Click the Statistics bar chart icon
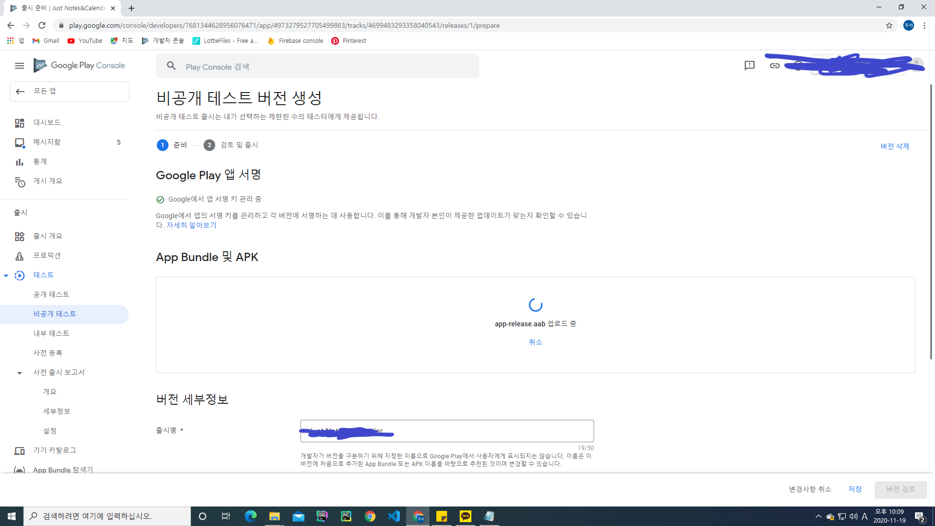The width and height of the screenshot is (935, 526). (x=19, y=162)
